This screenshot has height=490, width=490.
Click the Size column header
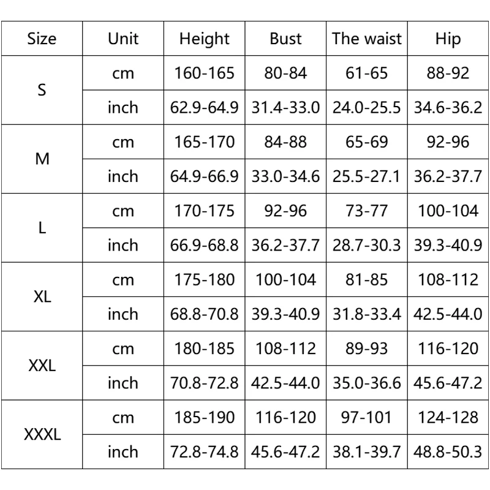(x=42, y=39)
